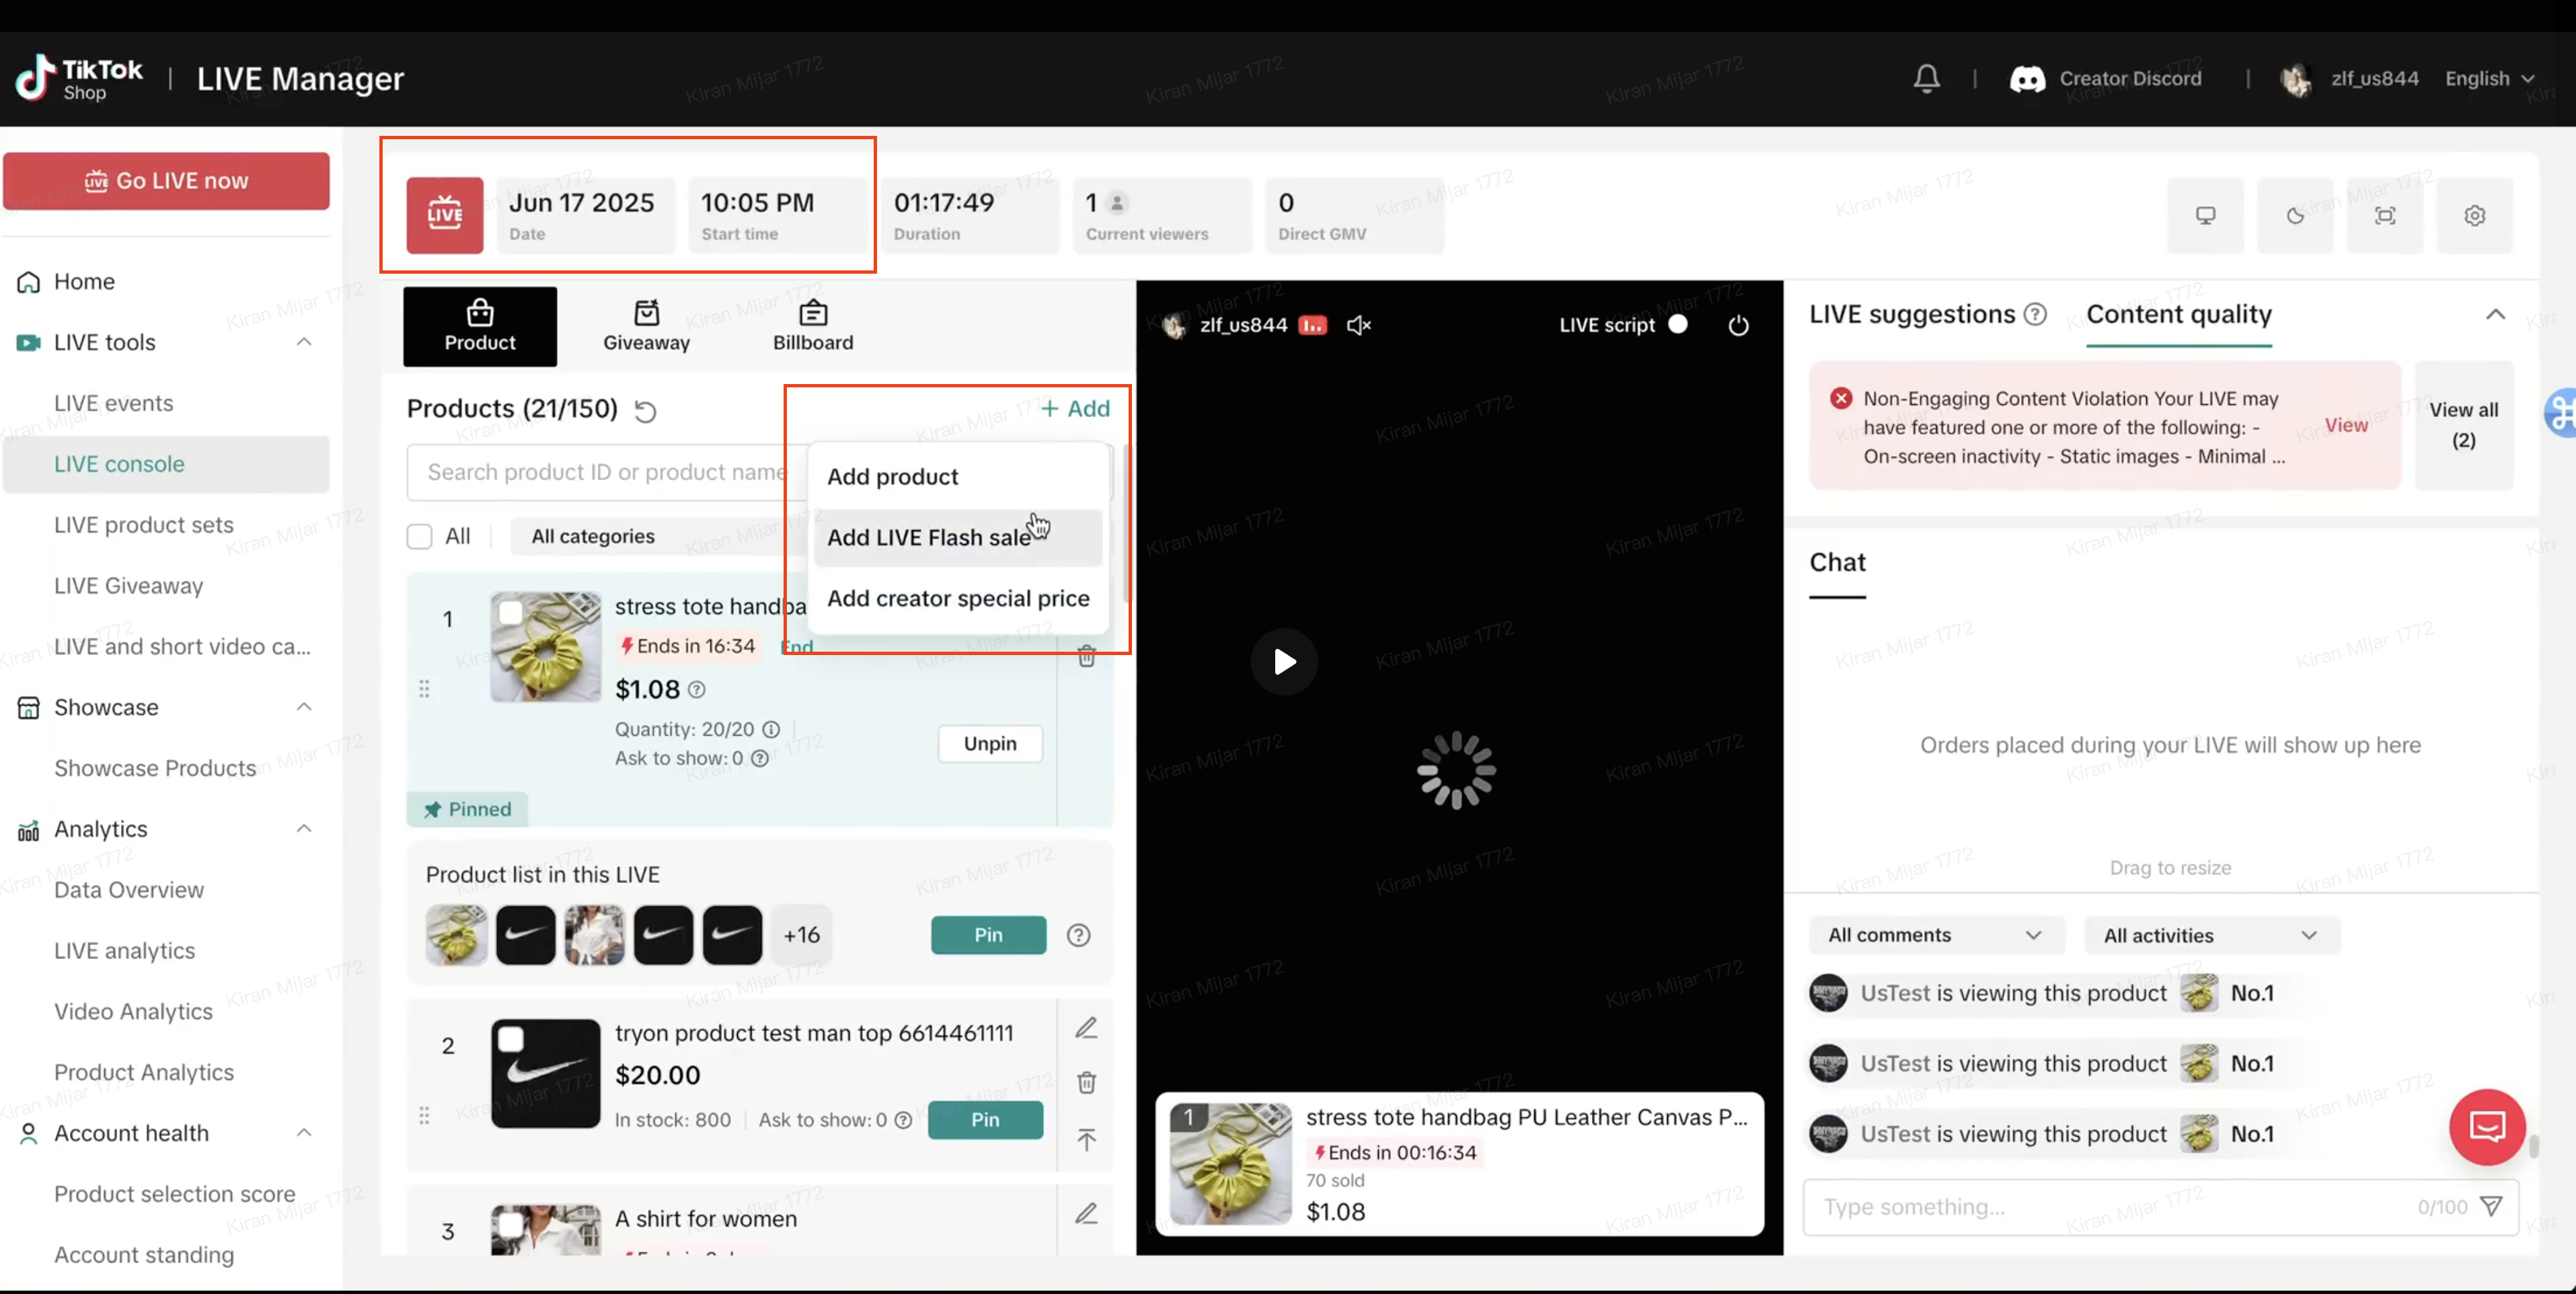This screenshot has height=1294, width=2576.
Task: Click the end LIVE power icon
Action: (x=1738, y=325)
